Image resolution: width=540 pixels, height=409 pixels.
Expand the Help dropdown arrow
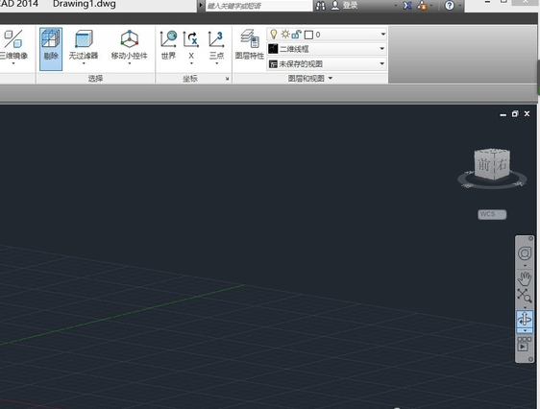[460, 6]
